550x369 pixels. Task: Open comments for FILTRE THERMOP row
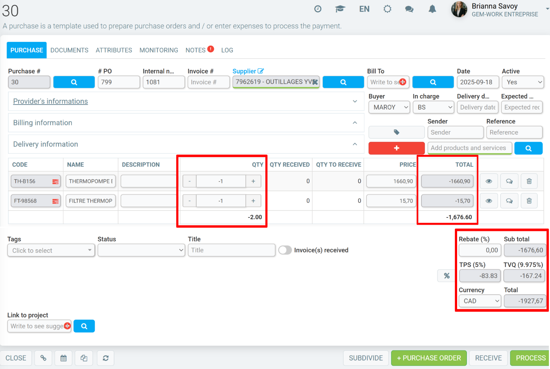click(509, 201)
